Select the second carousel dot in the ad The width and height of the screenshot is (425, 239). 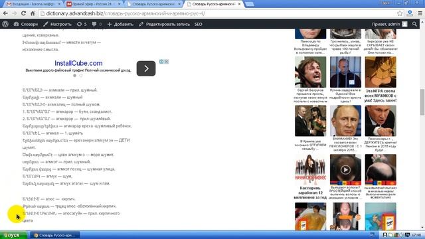(81, 76)
